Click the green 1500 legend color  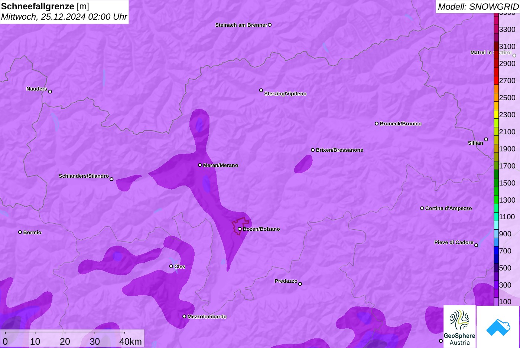point(496,183)
